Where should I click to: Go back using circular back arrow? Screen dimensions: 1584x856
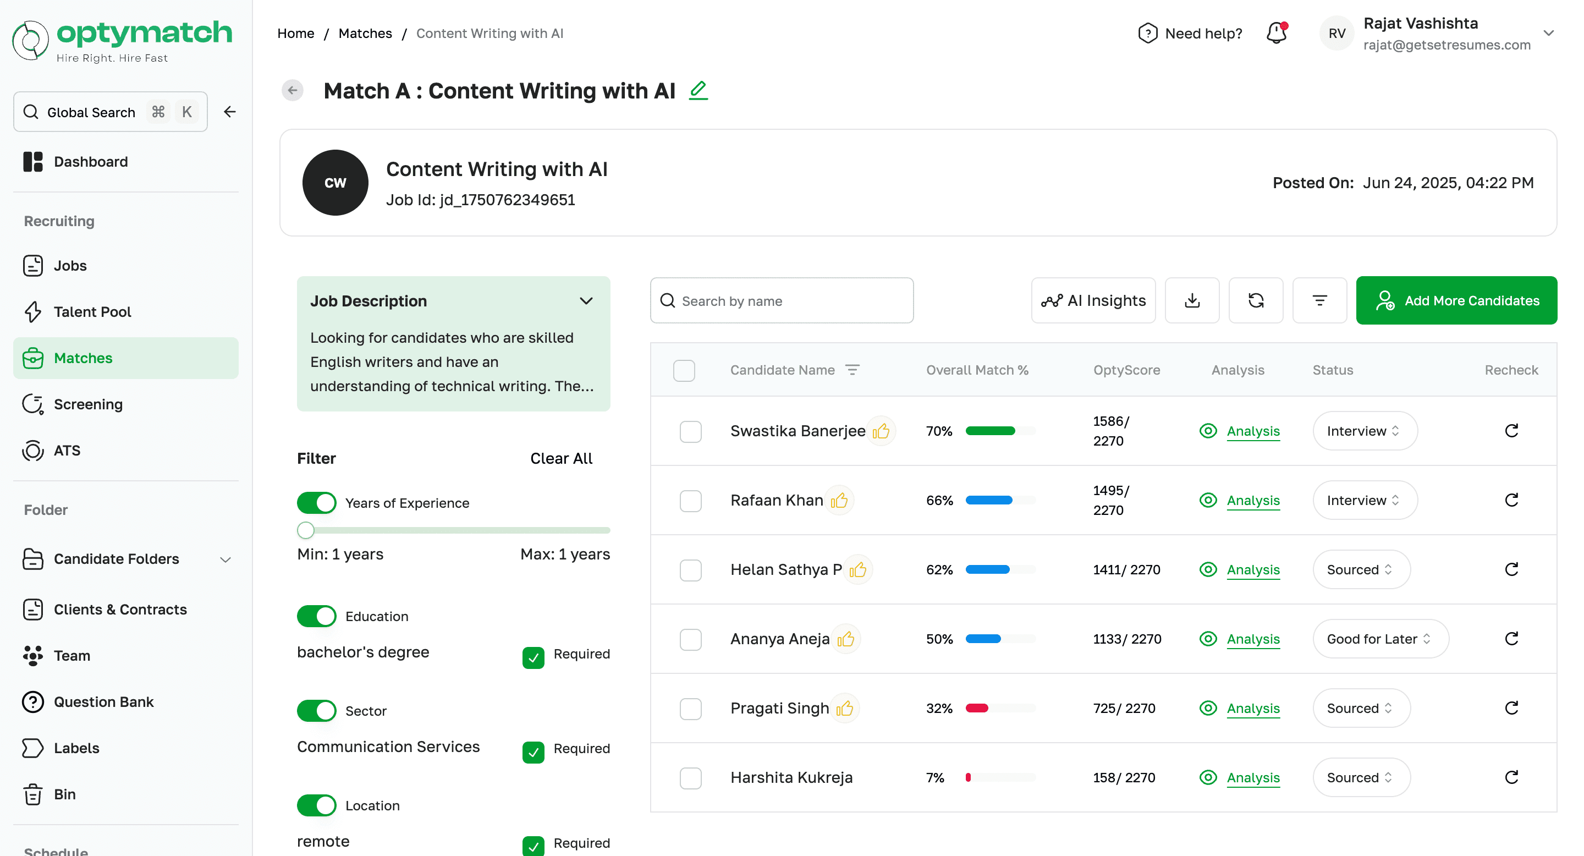[x=293, y=90]
